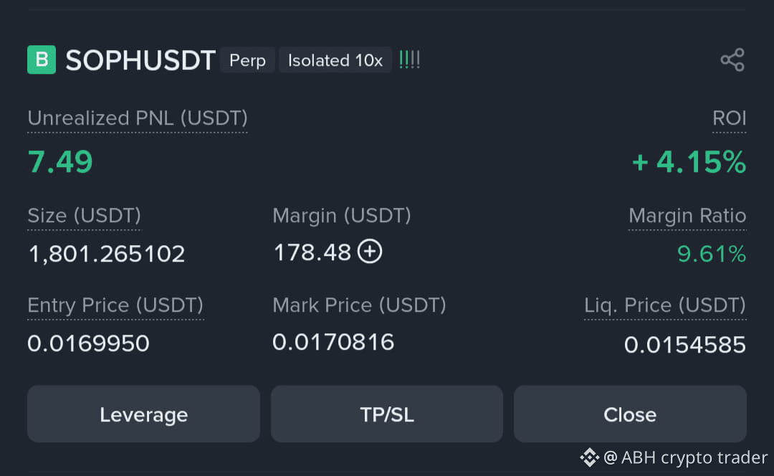Tap the Margin Ratio info label
The height and width of the screenshot is (476, 774).
pos(687,215)
